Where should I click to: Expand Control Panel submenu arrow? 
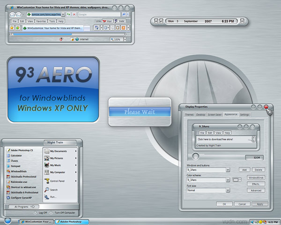tap(76, 181)
